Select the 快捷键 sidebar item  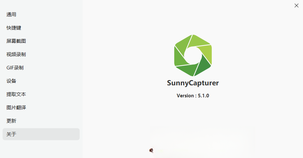tap(41, 28)
